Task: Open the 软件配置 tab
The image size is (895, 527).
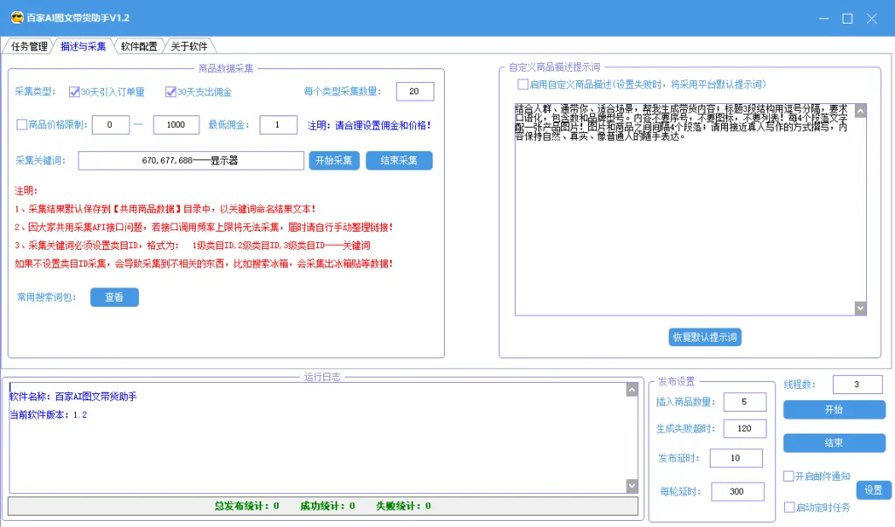Action: [139, 46]
